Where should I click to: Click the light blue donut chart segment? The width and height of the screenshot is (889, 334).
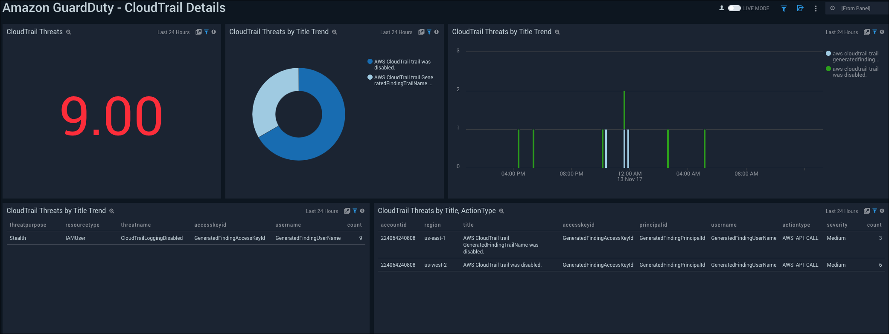(267, 102)
